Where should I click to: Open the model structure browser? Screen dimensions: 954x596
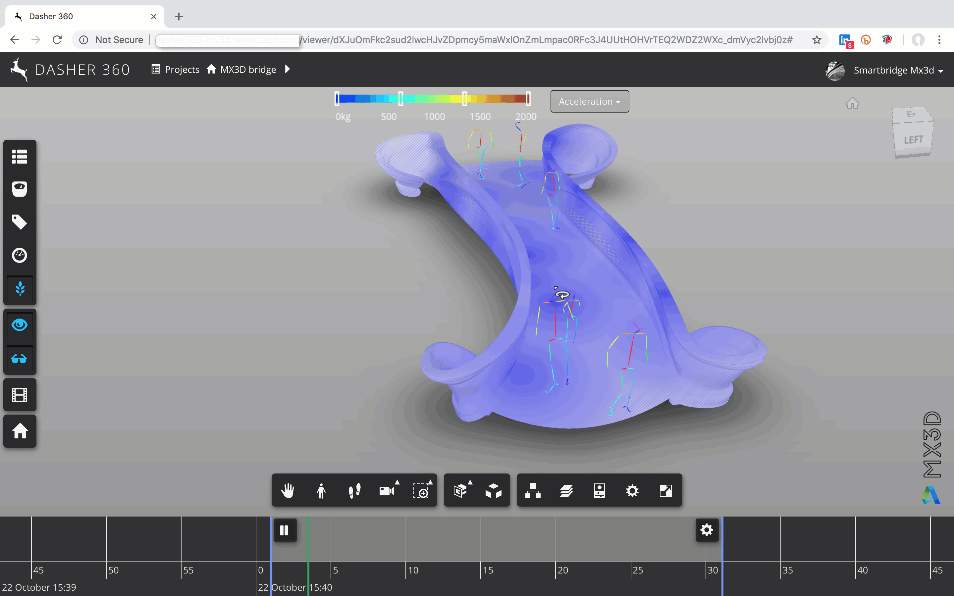pyautogui.click(x=533, y=490)
